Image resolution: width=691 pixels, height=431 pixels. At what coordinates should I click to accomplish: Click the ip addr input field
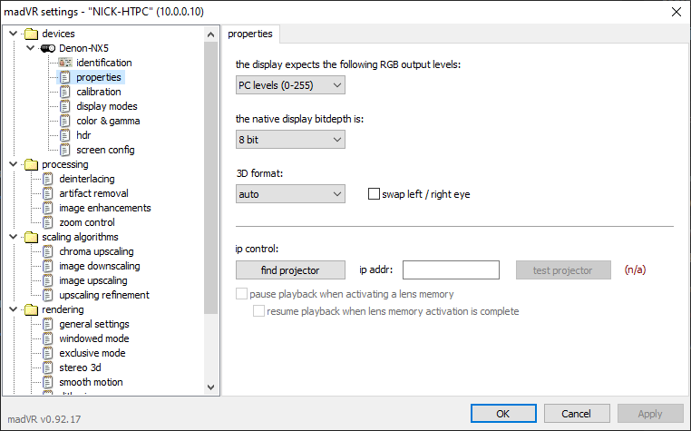(x=451, y=269)
